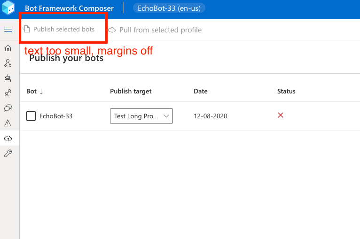The image size is (360, 239).
Task: Click the EchoBot-33 bot name in the table
Action: [x=56, y=116]
